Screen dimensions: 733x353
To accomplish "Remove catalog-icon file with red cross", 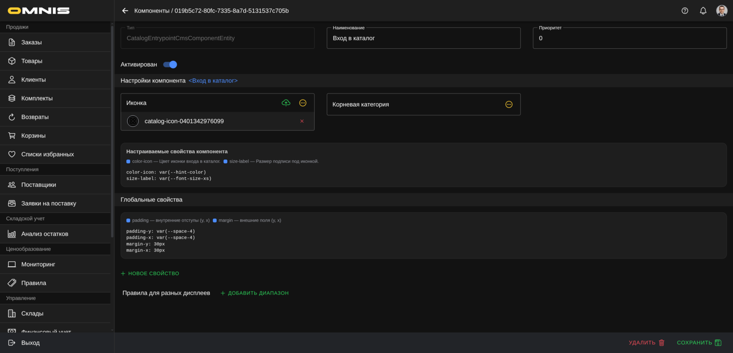I will tap(302, 121).
